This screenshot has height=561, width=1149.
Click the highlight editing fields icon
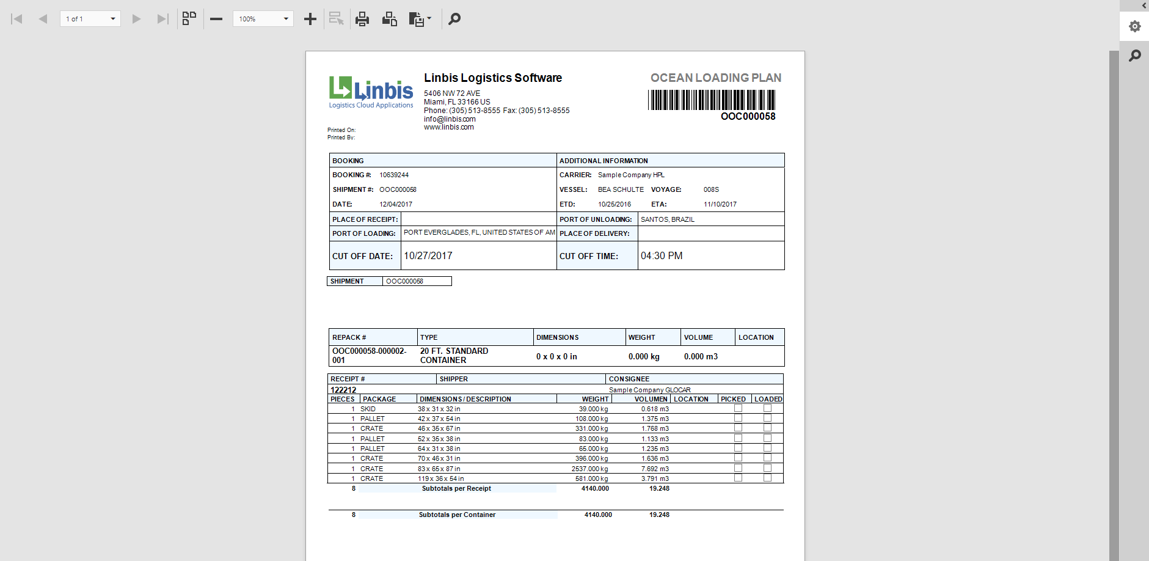click(337, 19)
